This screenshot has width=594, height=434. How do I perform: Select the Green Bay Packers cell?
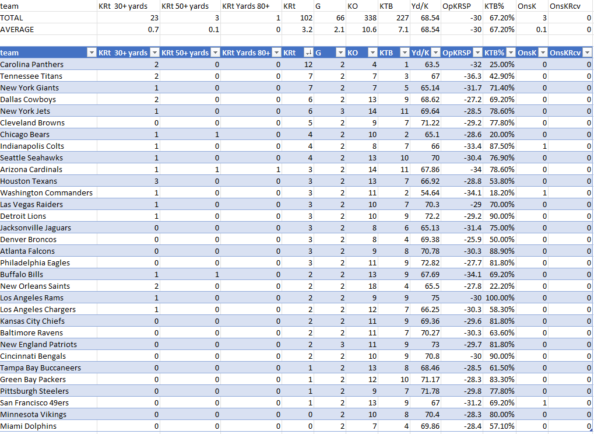(48, 379)
